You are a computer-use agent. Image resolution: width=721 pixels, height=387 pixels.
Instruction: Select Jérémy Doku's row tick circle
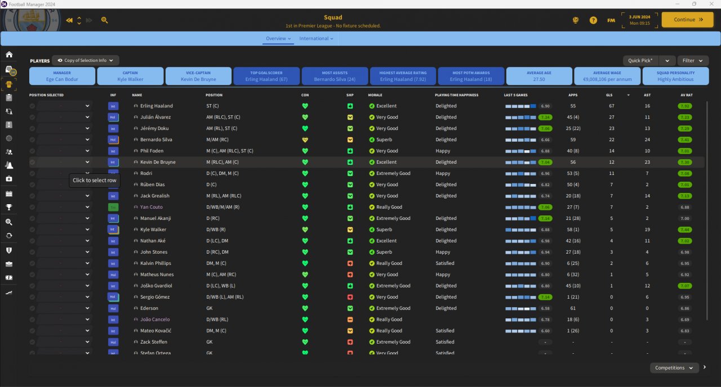[x=32, y=128]
